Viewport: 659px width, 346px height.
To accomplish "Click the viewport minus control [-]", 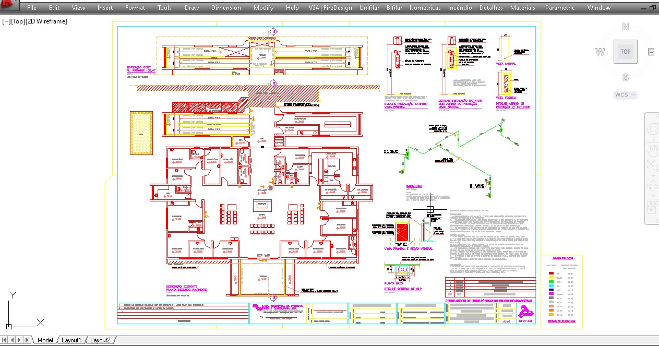I will [6, 21].
